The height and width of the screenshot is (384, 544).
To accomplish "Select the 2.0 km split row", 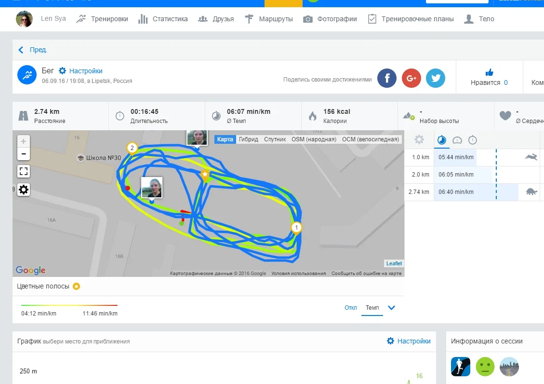I will 472,175.
